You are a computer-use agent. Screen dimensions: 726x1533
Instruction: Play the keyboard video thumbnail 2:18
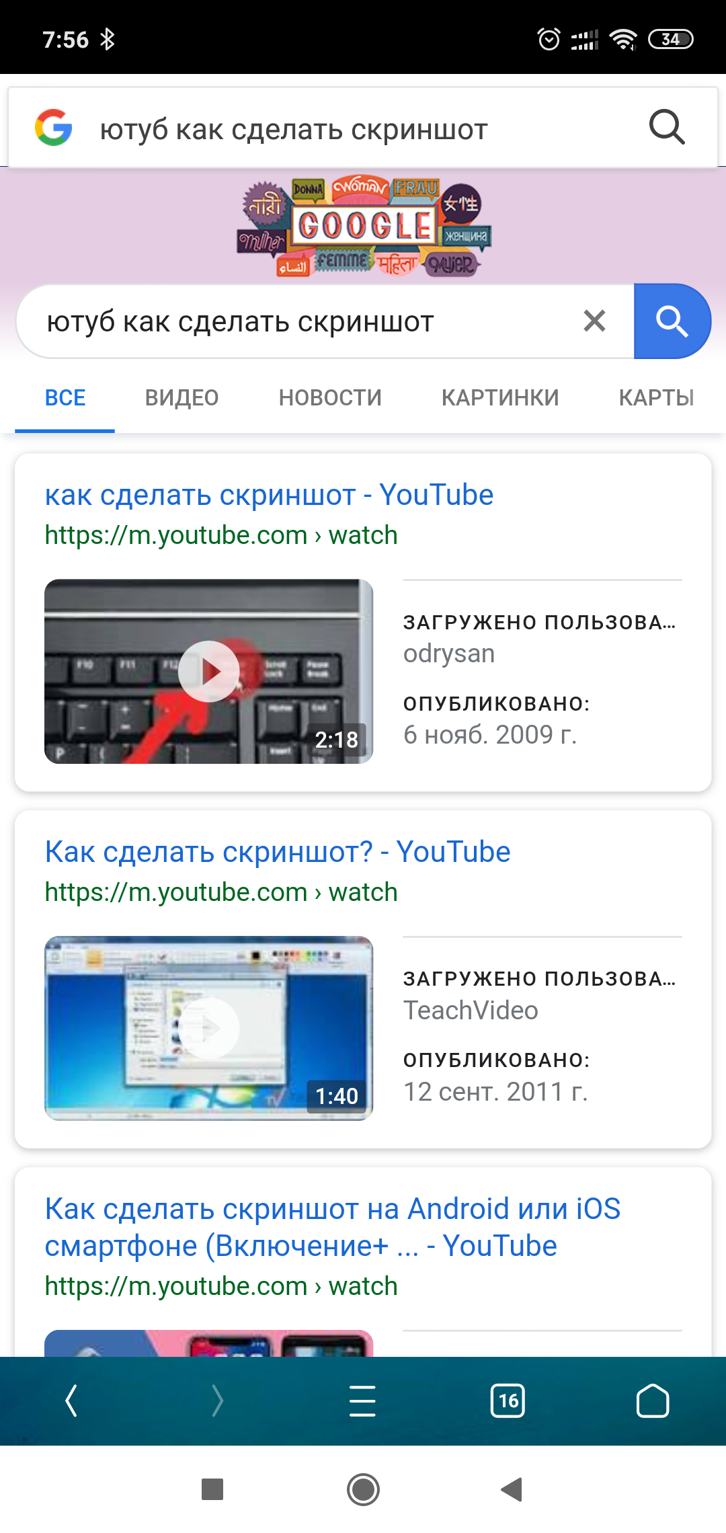pos(208,671)
